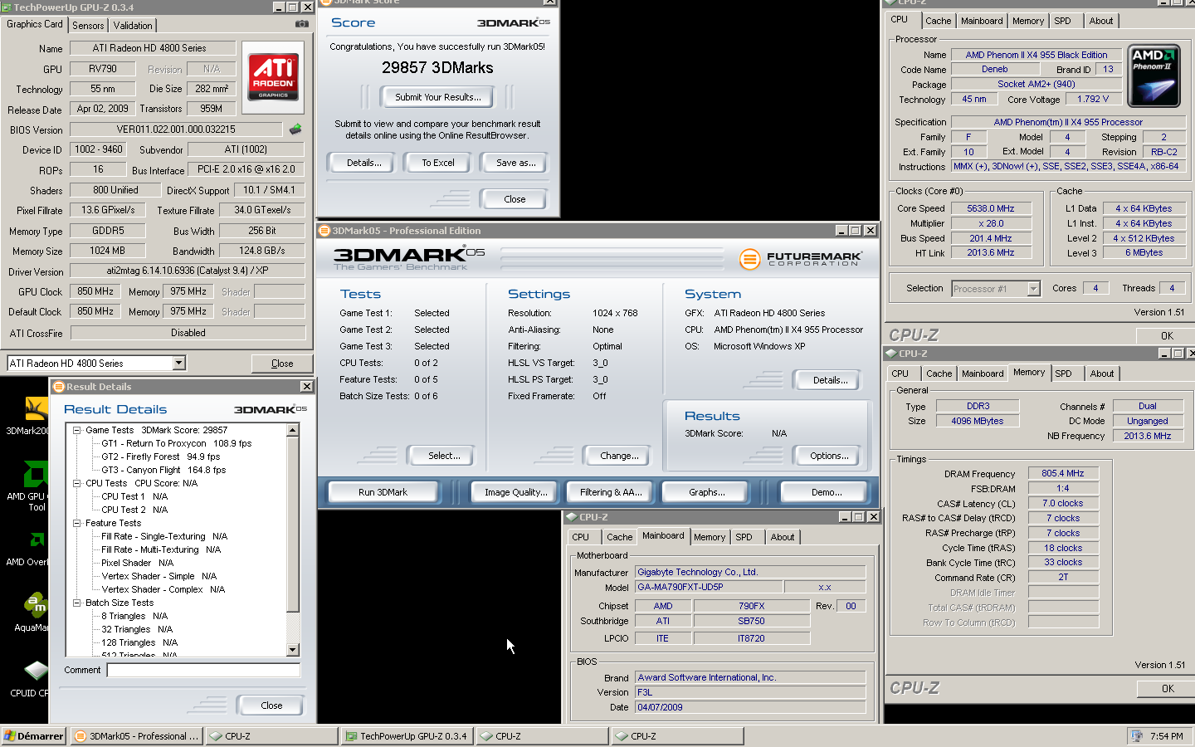Open the 3DMark desktop shortcut icon

coord(36,408)
